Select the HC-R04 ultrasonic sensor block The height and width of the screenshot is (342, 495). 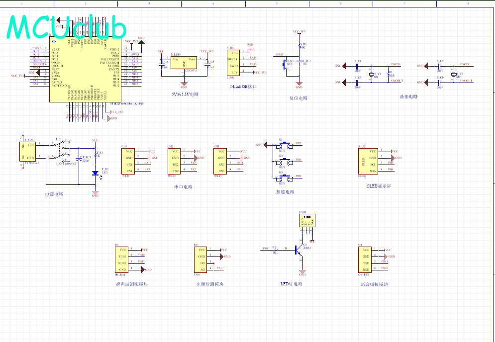tap(121, 259)
